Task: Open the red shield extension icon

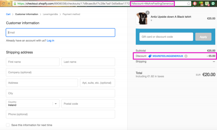Action: pos(195,3)
